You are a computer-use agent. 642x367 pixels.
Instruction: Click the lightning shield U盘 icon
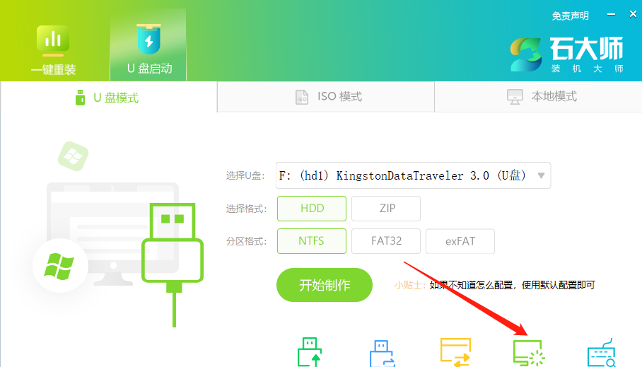tap(148, 40)
